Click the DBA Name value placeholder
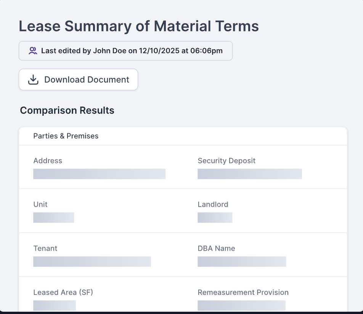The width and height of the screenshot is (363, 314). (x=241, y=262)
